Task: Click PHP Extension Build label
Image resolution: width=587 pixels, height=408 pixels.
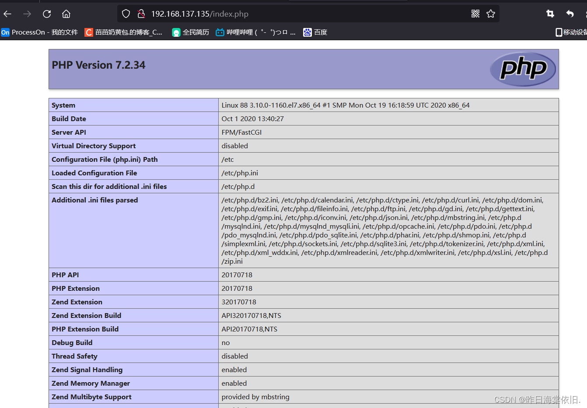Action: (x=85, y=329)
